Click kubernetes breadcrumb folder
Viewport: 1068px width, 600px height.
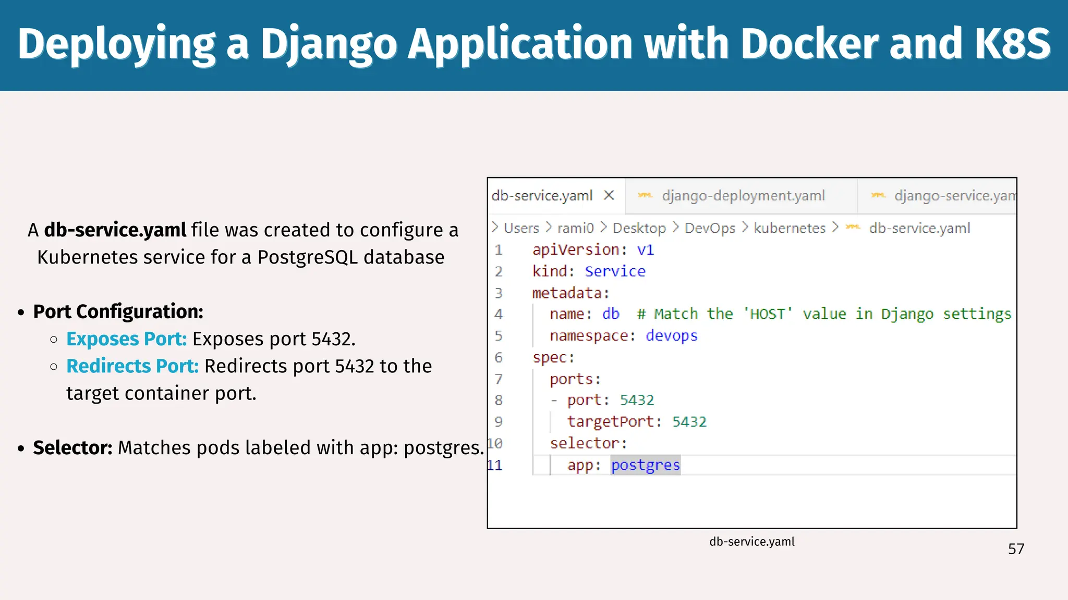pos(790,228)
